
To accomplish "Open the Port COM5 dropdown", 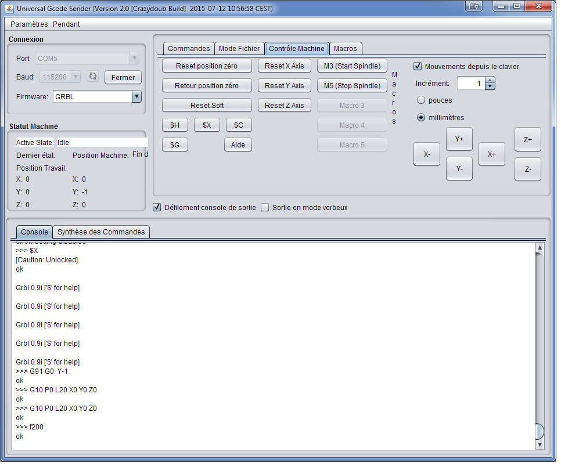I will coord(135,58).
